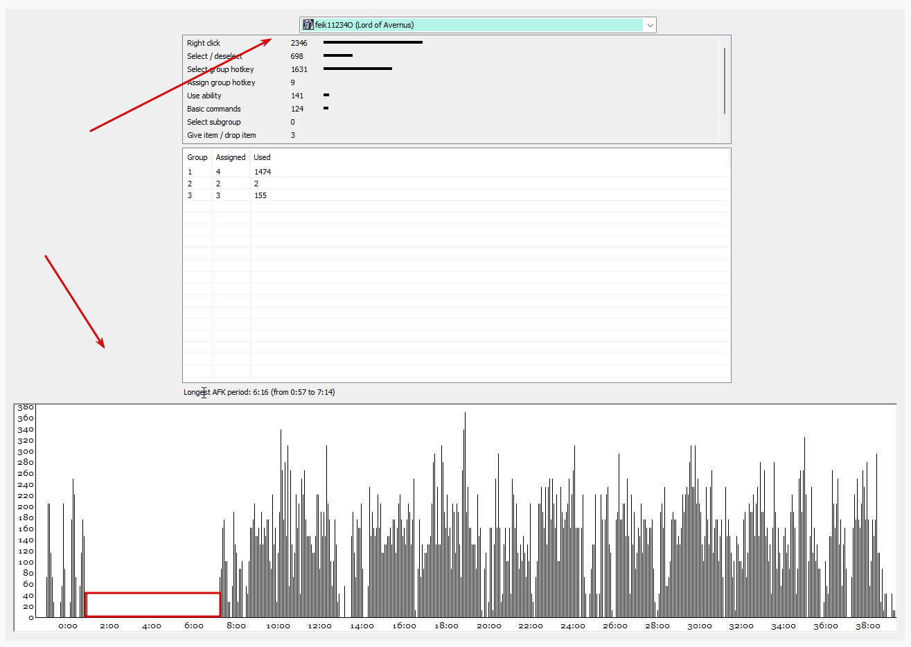The image size is (911, 647).
Task: Click the used value 1474
Action: pyautogui.click(x=263, y=172)
